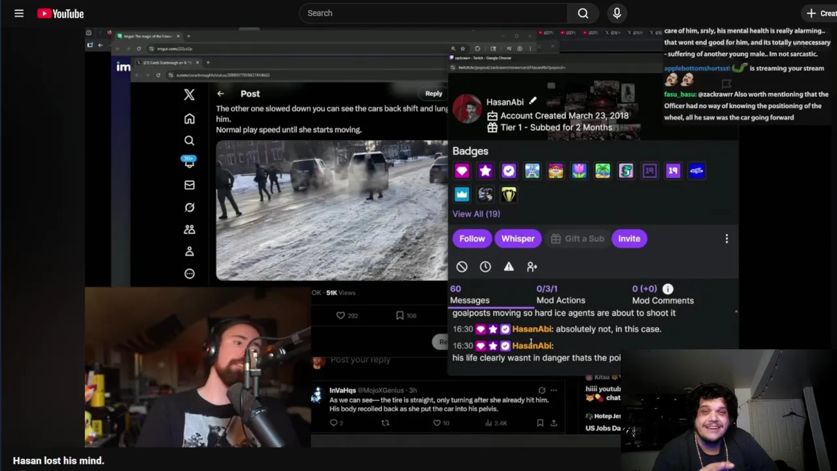Expand the X sidebar More circle
Screen dimensions: 837x471
189,273
